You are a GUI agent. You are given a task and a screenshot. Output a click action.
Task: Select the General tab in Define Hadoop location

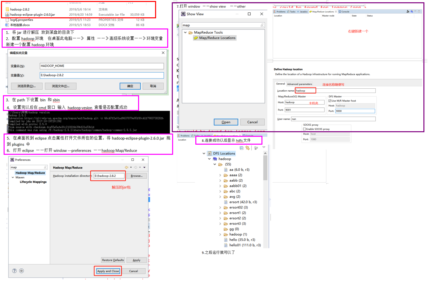(x=280, y=84)
